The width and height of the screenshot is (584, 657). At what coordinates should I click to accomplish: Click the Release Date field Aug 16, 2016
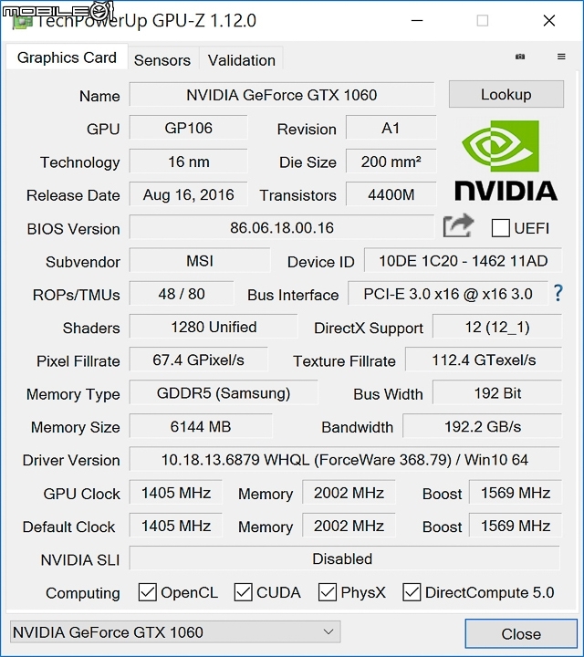tap(189, 194)
